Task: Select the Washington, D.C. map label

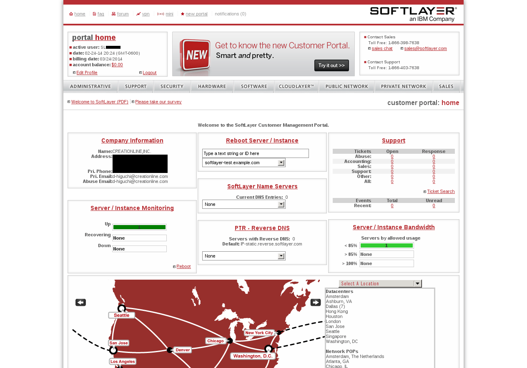Action: [x=253, y=356]
